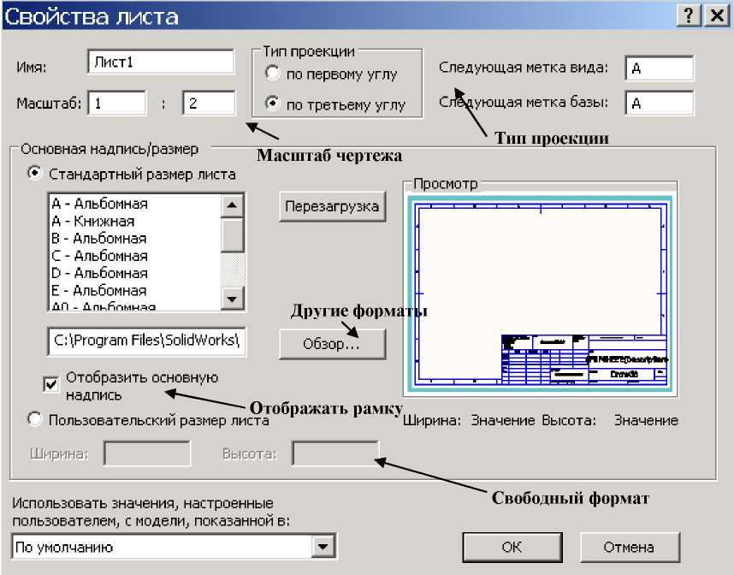This screenshot has height=575, width=734.
Task: Select 'по третьему углу' projection type
Action: 272,104
